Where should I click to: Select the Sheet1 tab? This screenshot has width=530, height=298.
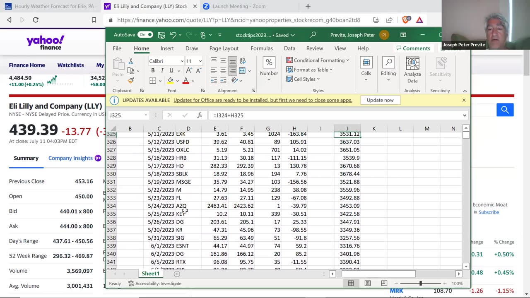pyautogui.click(x=151, y=274)
